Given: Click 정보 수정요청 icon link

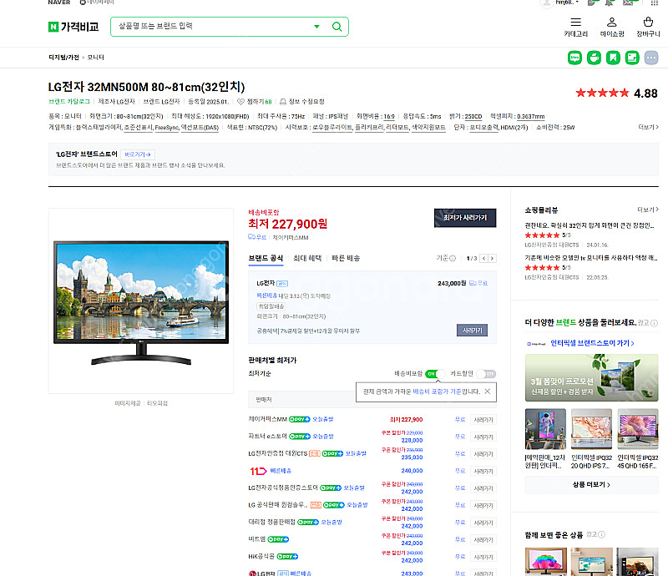Looking at the screenshot, I should point(302,101).
